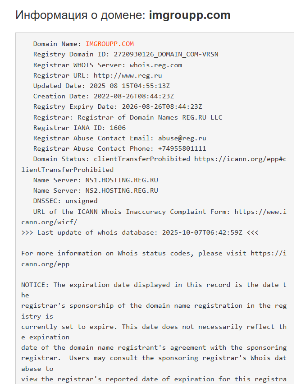The width and height of the screenshot is (301, 384).
Task: Click the Creation Date value
Action: (x=133, y=96)
